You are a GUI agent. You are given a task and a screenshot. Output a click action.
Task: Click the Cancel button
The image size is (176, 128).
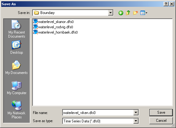point(161,121)
